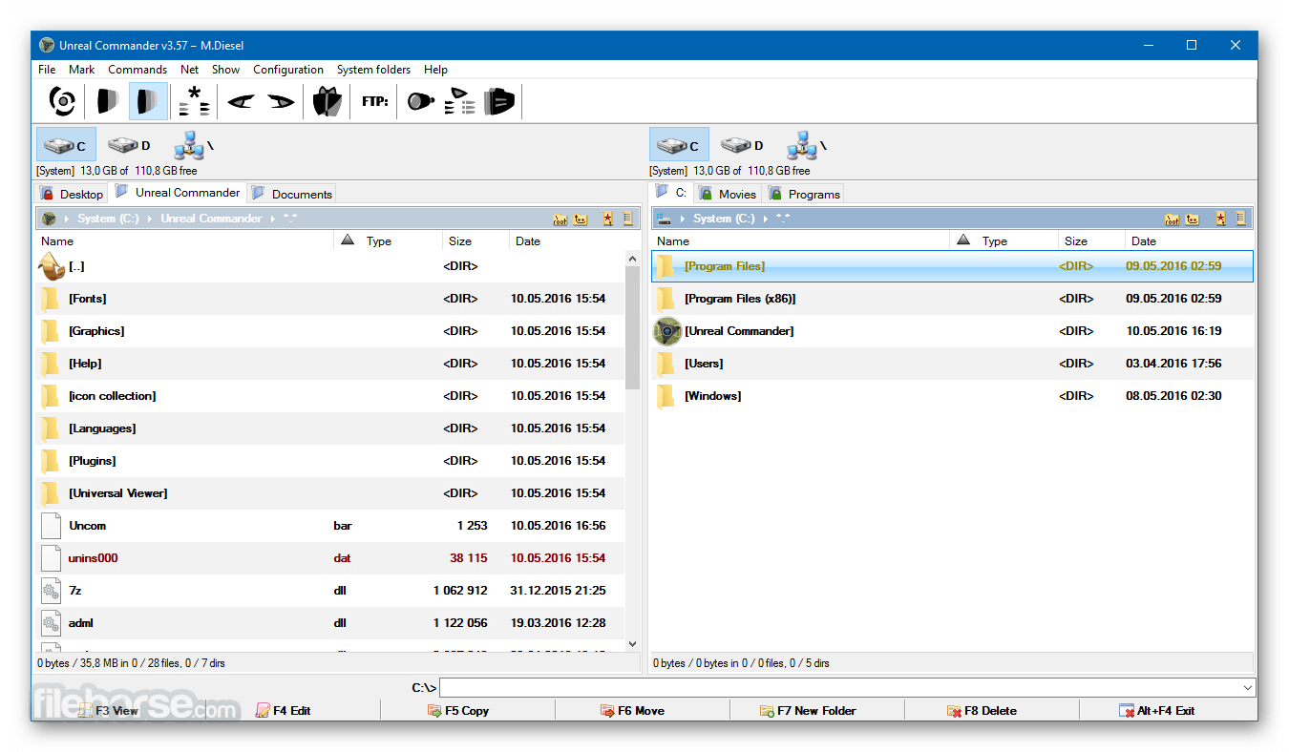Click the favorites star icon in the right panel path bar
The width and height of the screenshot is (1289, 752).
pos(1221,219)
